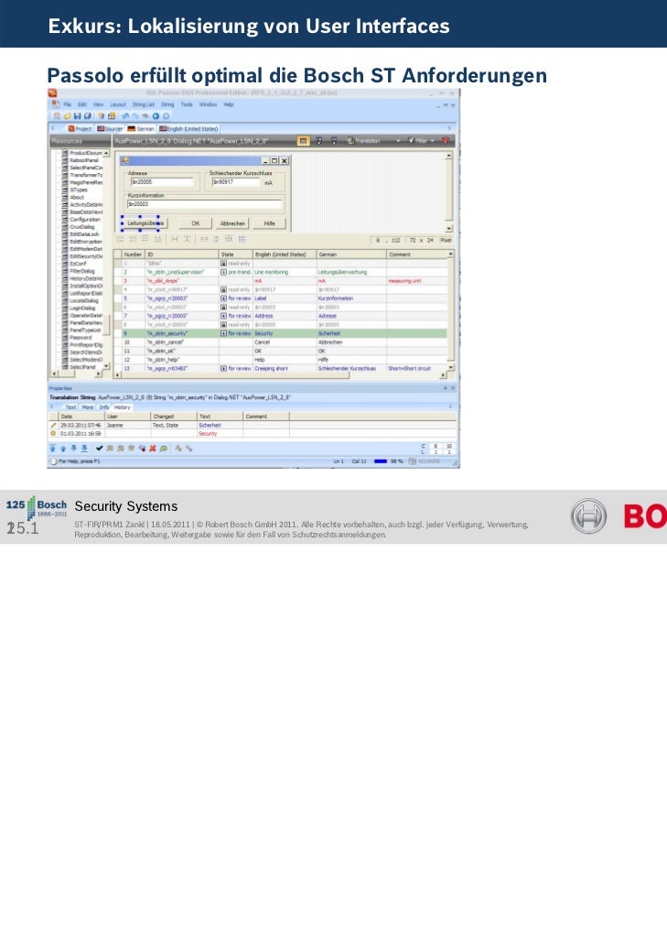Image resolution: width=667 pixels, height=943 pixels.
Task: Click the Comment column header in string list
Action: (x=417, y=255)
